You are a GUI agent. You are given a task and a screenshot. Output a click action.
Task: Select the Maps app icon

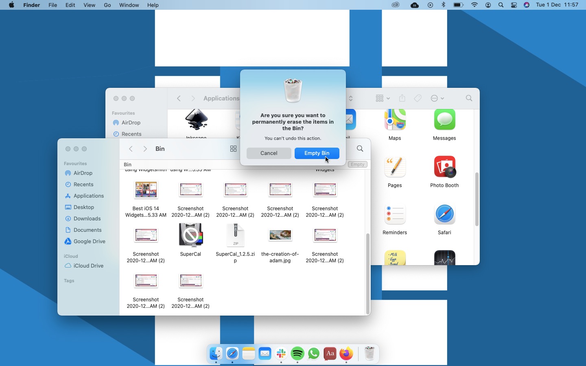[x=395, y=120]
